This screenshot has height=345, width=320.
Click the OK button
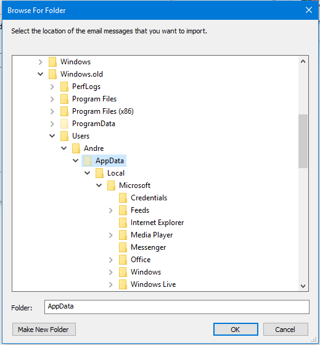click(x=236, y=330)
